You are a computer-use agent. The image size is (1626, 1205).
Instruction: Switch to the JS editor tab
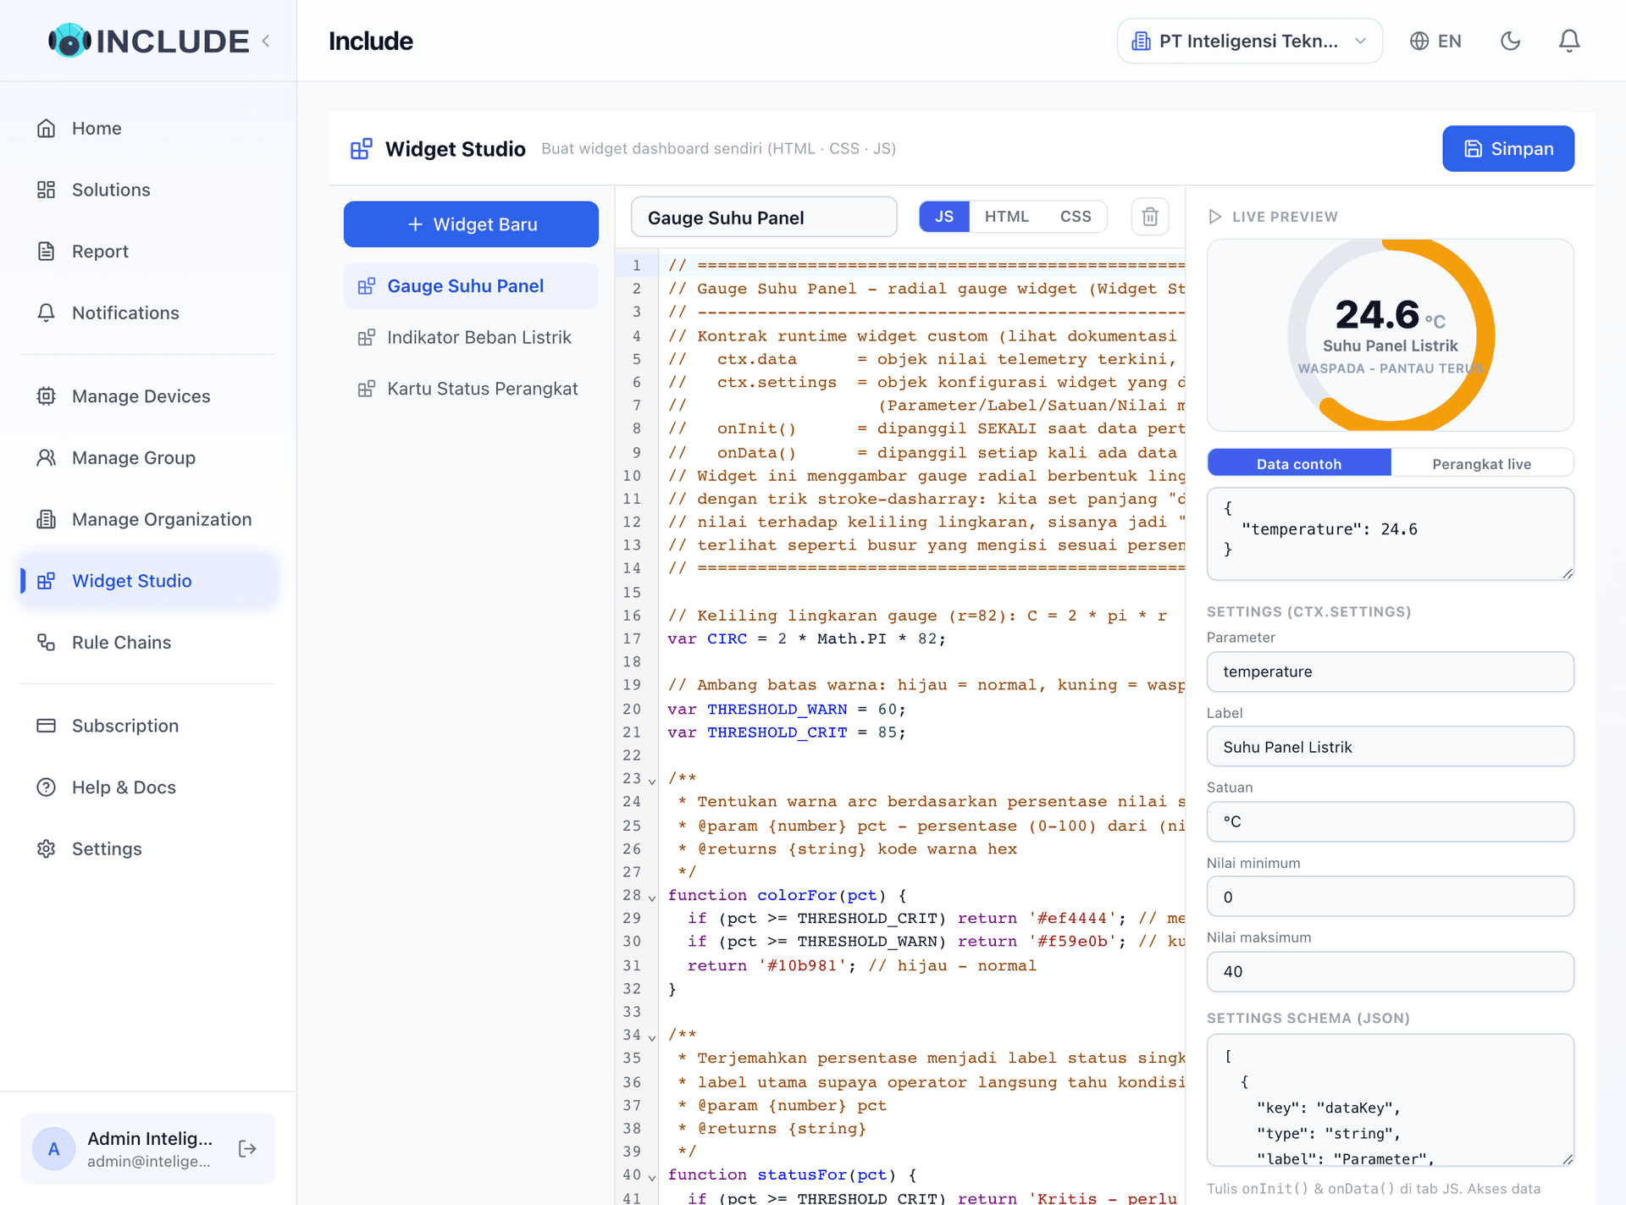[944, 217]
